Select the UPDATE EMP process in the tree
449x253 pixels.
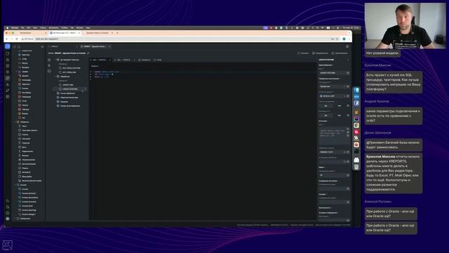pyautogui.click(x=68, y=85)
